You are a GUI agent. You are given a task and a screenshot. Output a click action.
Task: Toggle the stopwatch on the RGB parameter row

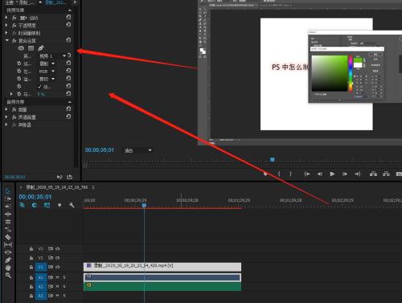(x=19, y=71)
